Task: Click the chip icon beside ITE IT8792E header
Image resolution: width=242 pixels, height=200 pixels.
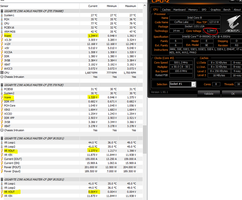Action: click(x=2, y=85)
